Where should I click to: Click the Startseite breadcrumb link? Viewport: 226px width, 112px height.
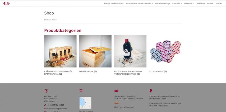[48, 20]
